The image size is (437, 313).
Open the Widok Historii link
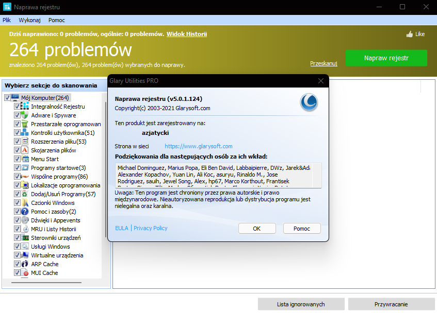tap(187, 34)
